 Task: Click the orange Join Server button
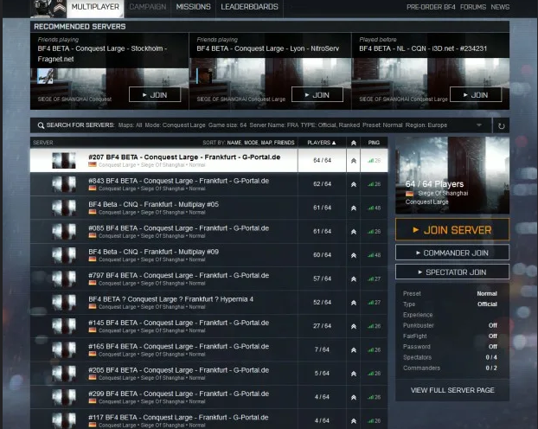click(x=452, y=229)
